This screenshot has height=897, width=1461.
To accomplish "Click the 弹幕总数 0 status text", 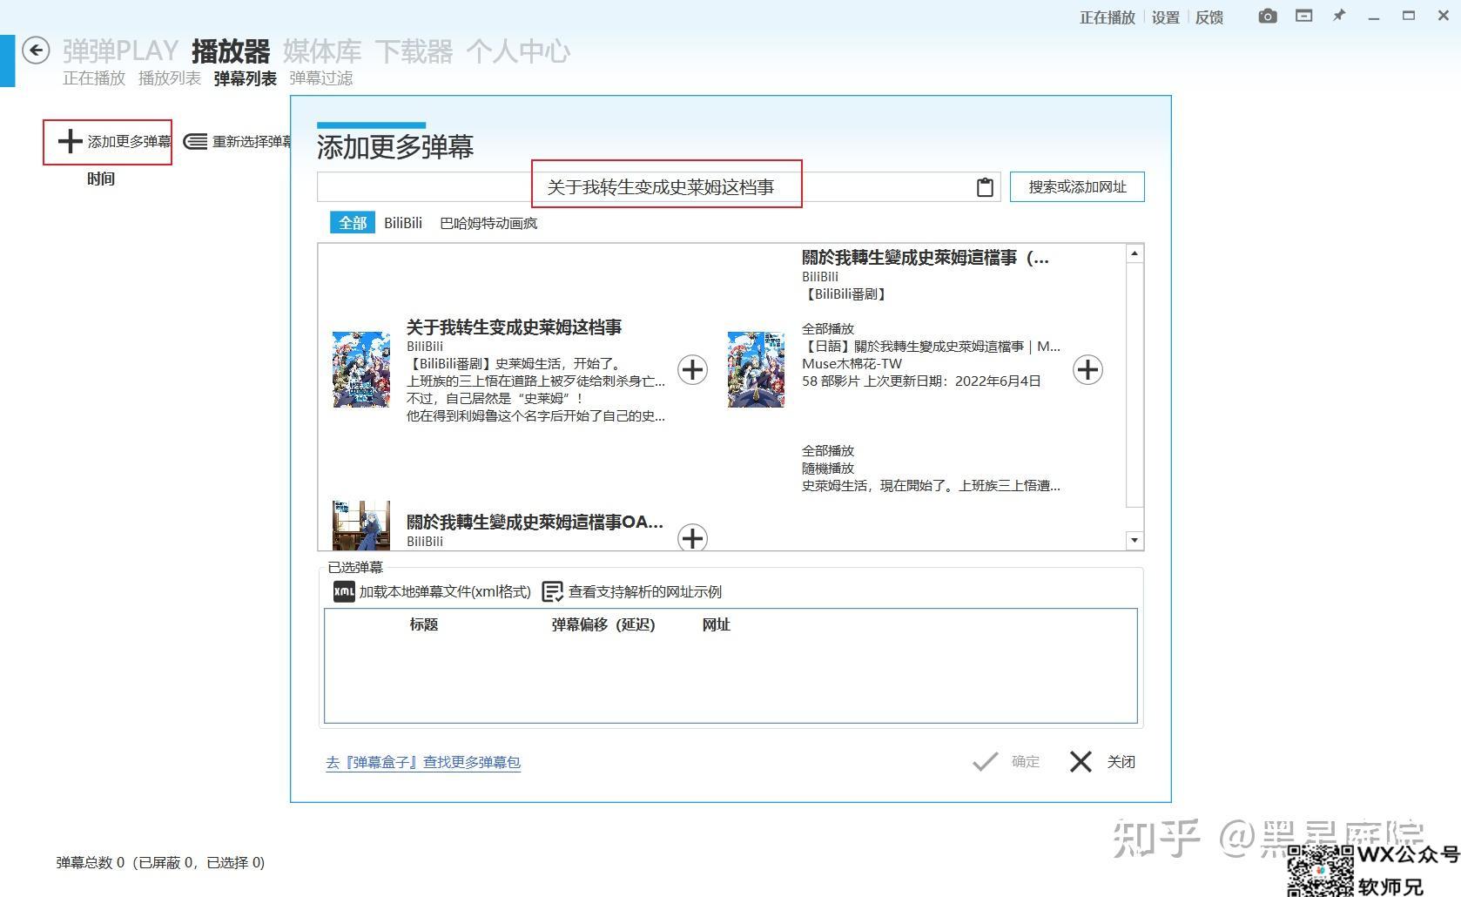I will pyautogui.click(x=160, y=862).
